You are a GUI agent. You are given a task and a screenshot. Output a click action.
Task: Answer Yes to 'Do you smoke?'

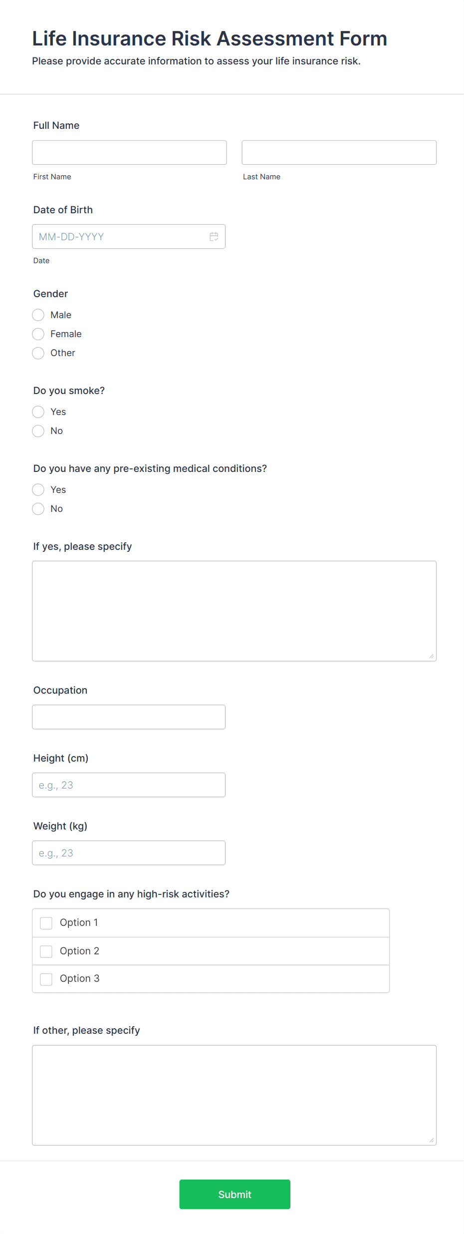pos(38,411)
